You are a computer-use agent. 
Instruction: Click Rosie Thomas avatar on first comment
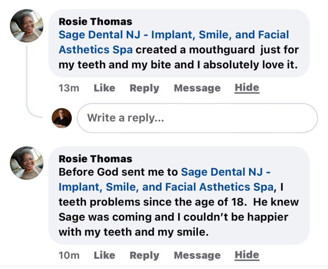26,26
